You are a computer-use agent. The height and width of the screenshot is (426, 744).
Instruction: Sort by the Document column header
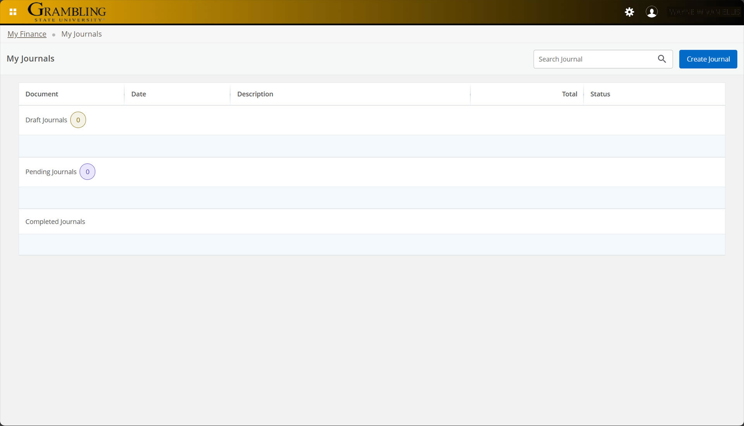pos(41,94)
